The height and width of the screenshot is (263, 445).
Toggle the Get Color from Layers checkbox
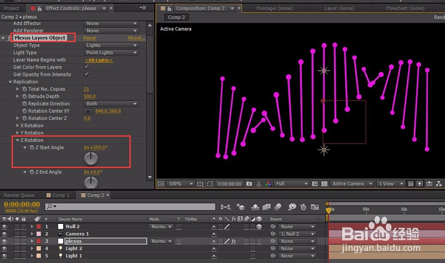pos(86,67)
